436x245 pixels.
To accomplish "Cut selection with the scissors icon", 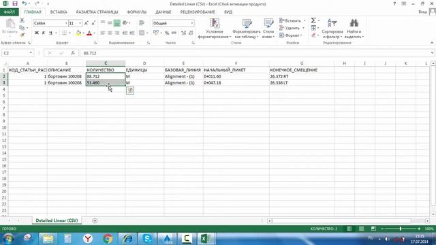I will click(x=22, y=20).
